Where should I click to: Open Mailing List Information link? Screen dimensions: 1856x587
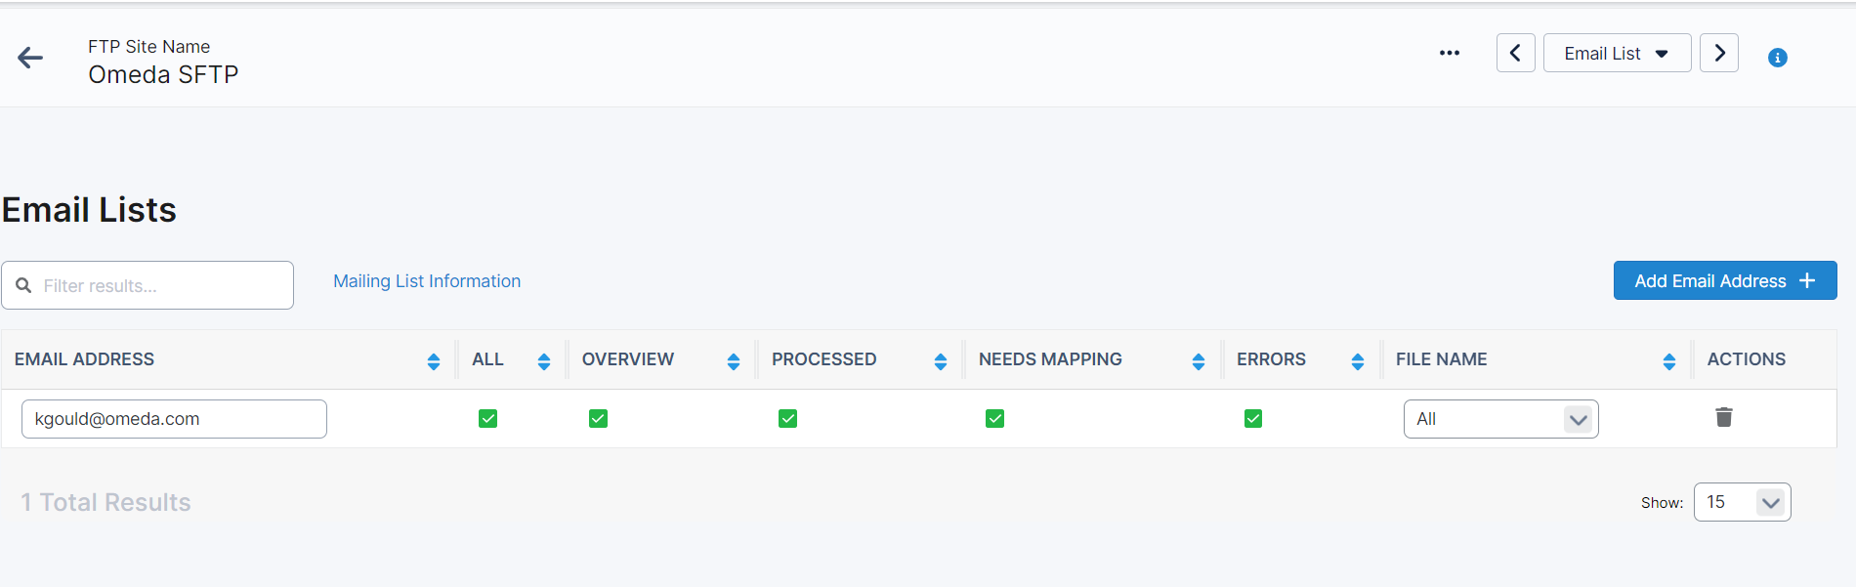(x=427, y=281)
